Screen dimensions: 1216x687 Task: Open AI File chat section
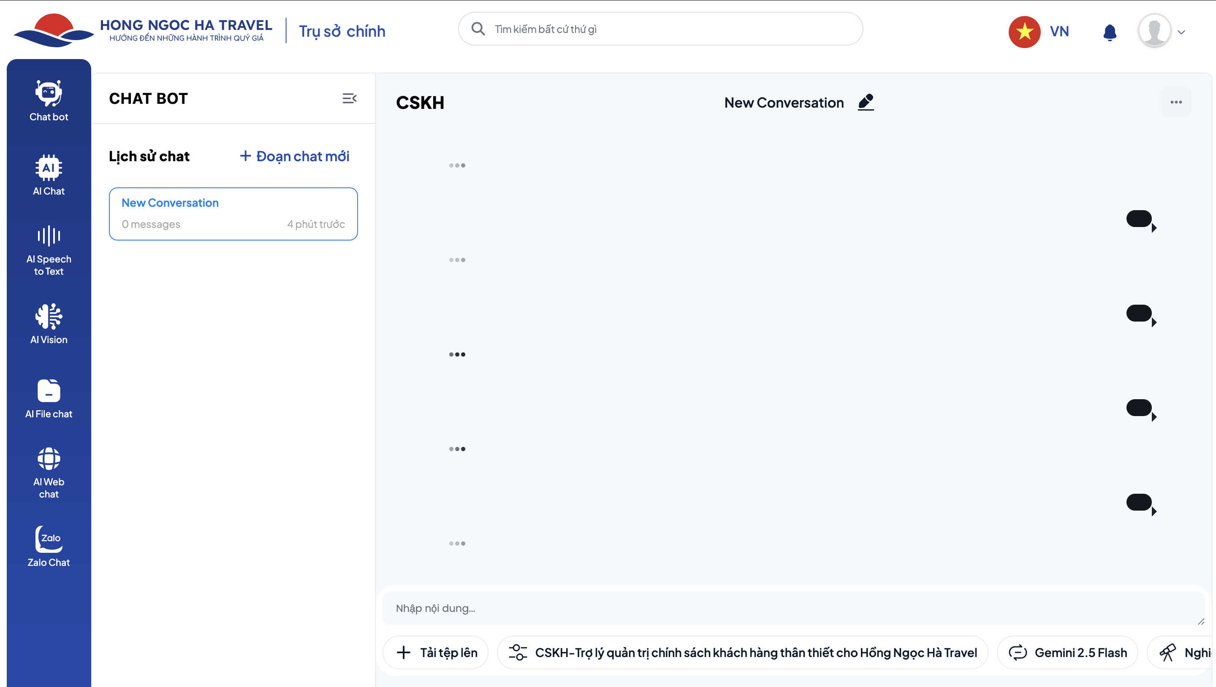click(x=49, y=399)
